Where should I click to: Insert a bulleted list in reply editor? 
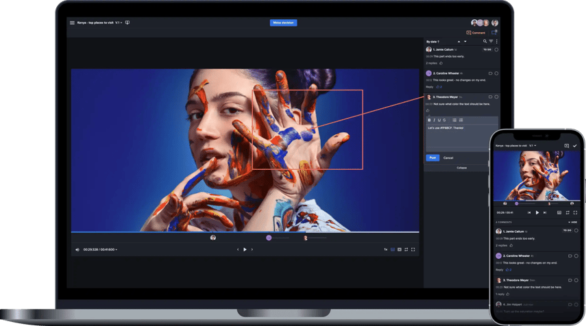(454, 120)
